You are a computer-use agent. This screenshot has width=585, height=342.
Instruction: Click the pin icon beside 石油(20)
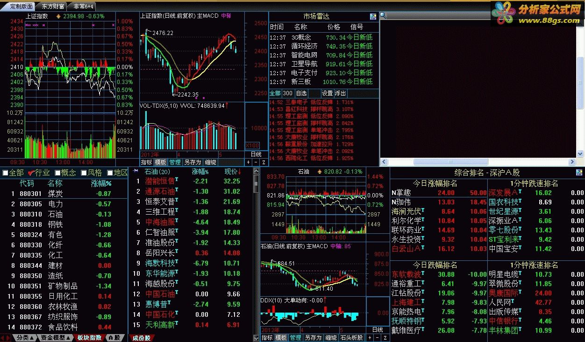[x=135, y=171]
